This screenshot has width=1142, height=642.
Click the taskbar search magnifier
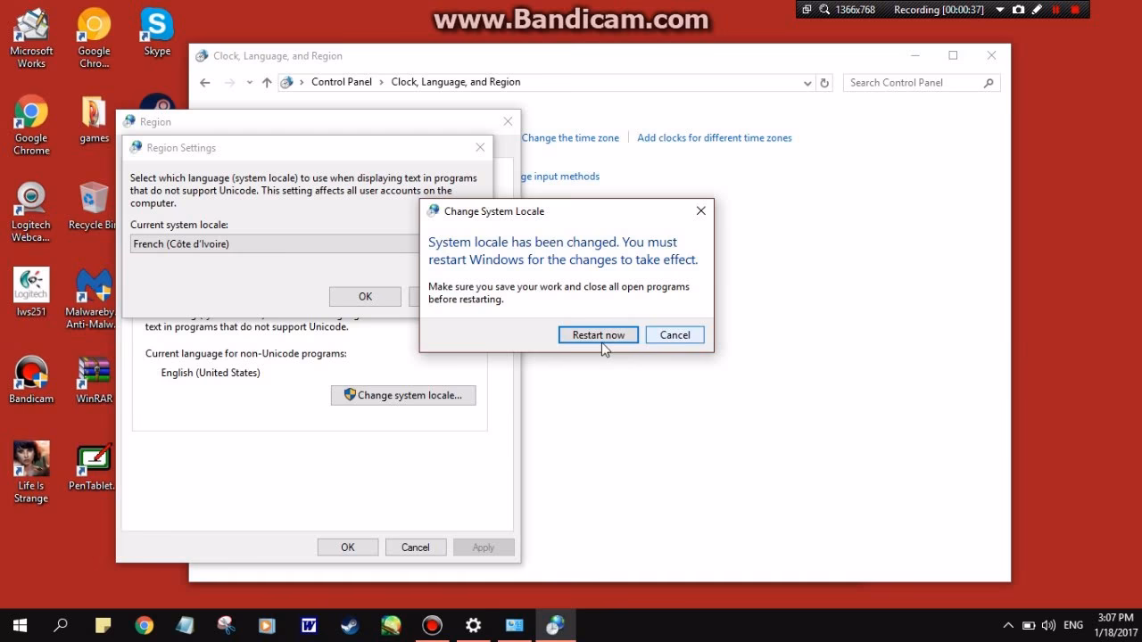(x=61, y=625)
